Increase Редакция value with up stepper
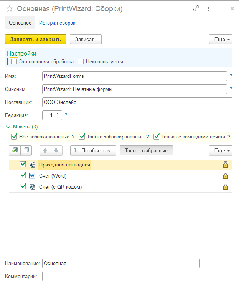Screen dimensions: 239x285 pyautogui.click(x=58, y=113)
